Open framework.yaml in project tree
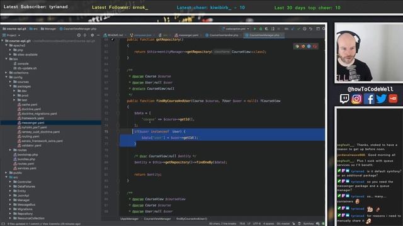Image resolution: width=403 pixels, height=226 pixels. click(x=32, y=118)
